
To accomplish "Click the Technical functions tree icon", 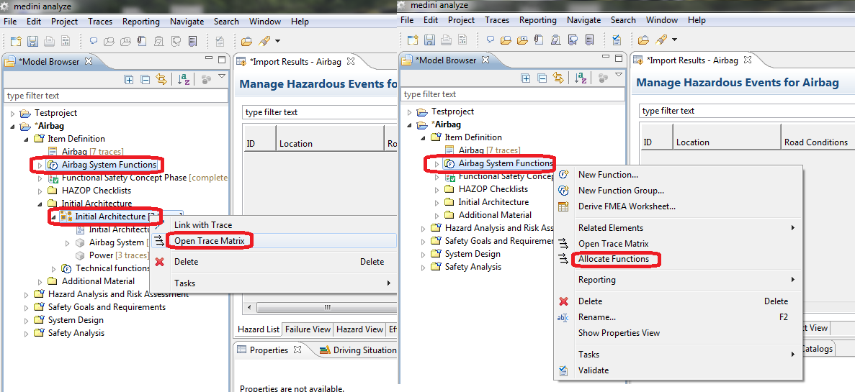I will pyautogui.click(x=67, y=268).
